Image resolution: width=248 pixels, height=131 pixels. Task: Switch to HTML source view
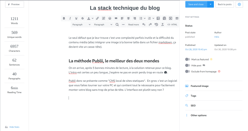pos(173,24)
